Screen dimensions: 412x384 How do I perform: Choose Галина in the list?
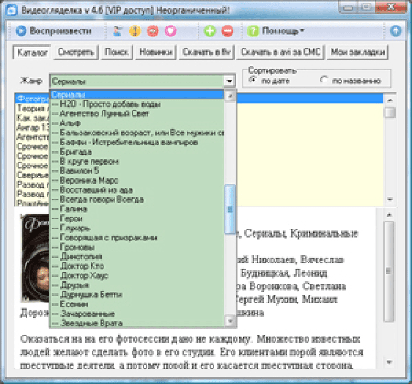(137, 209)
